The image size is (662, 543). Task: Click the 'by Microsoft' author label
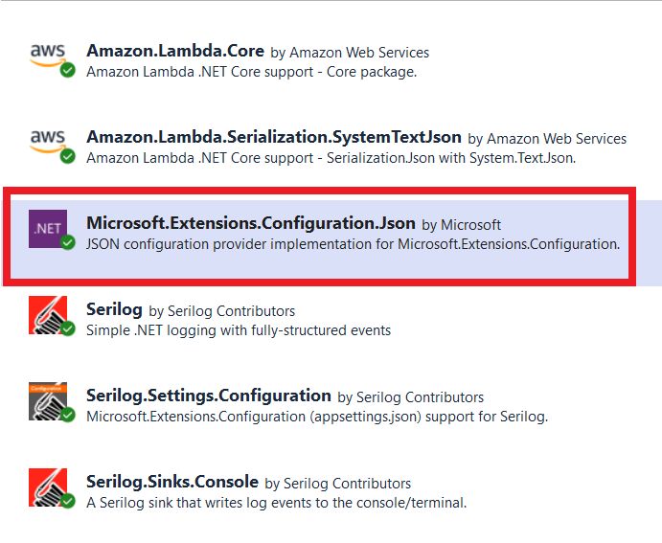[461, 225]
